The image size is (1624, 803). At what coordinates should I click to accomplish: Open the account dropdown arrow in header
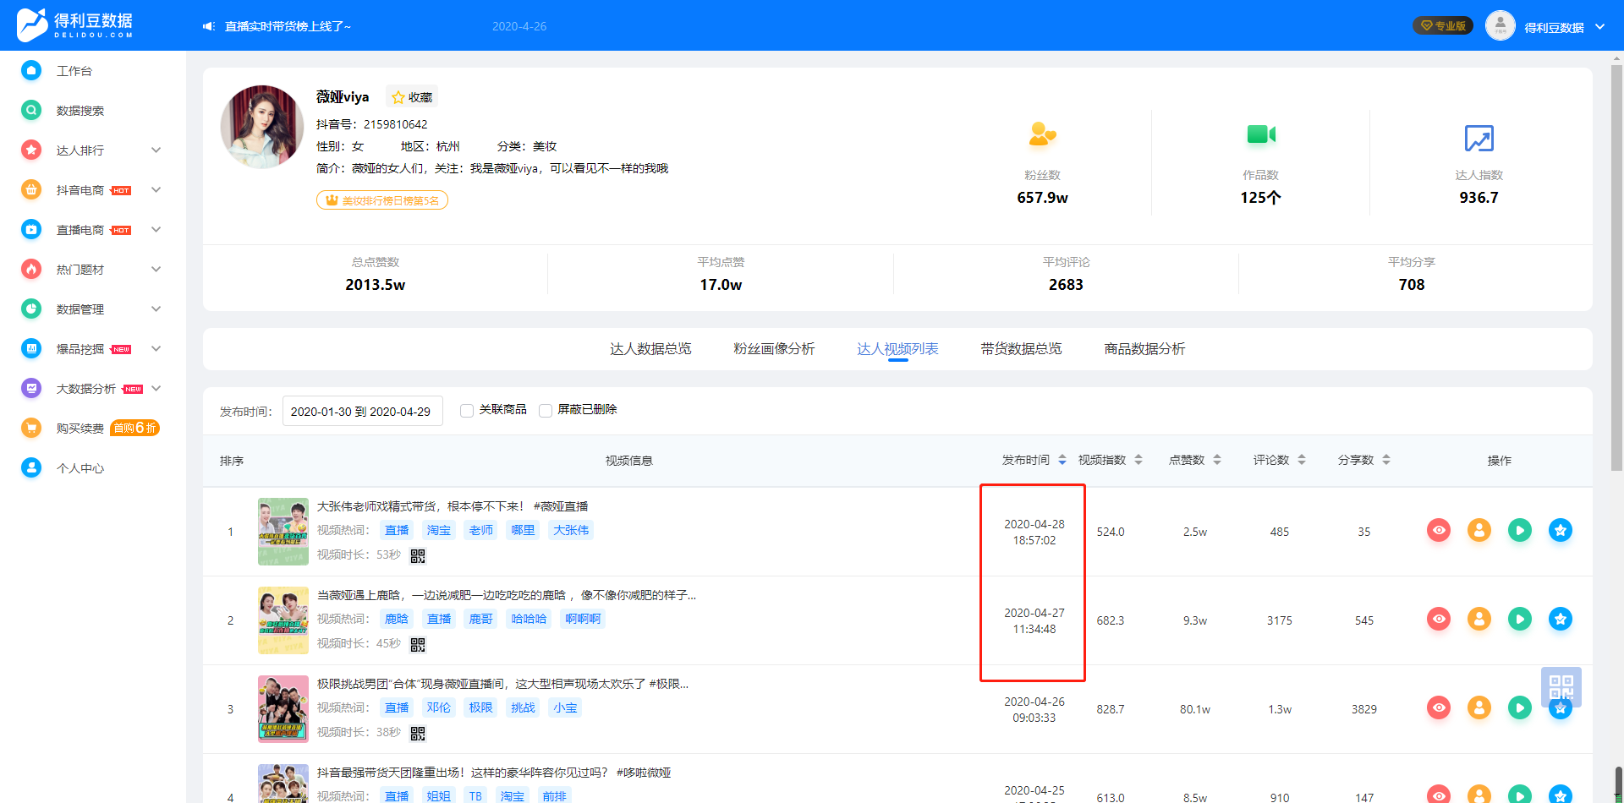pos(1600,26)
